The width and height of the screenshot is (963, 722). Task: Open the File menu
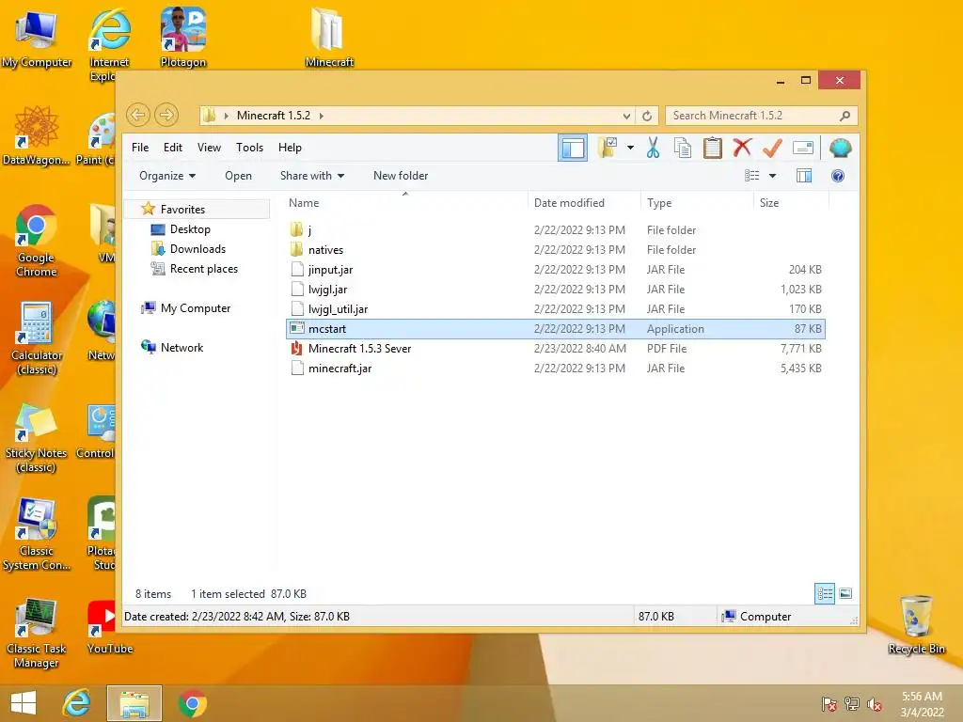(140, 148)
